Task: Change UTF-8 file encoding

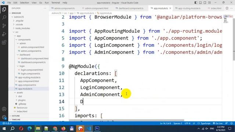Action: tap(188, 123)
